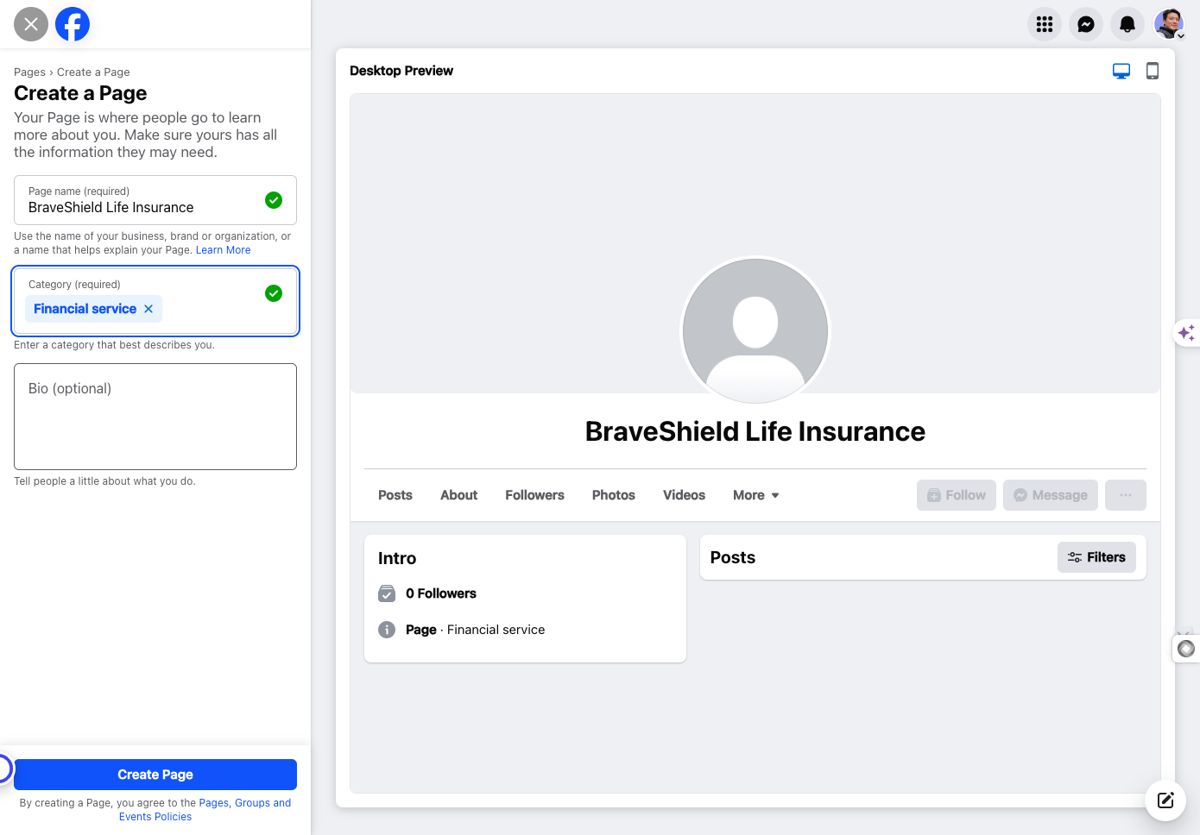Screen dimensions: 1200x835
Task: Click the Desktop Preview heading
Action: [x=401, y=71]
